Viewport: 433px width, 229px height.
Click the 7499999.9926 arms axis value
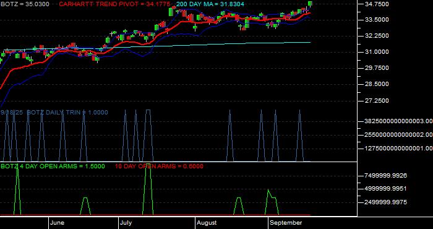[x=386, y=176]
